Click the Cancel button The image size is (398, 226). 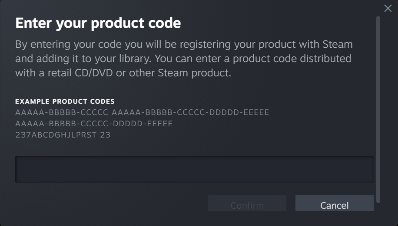coord(334,205)
